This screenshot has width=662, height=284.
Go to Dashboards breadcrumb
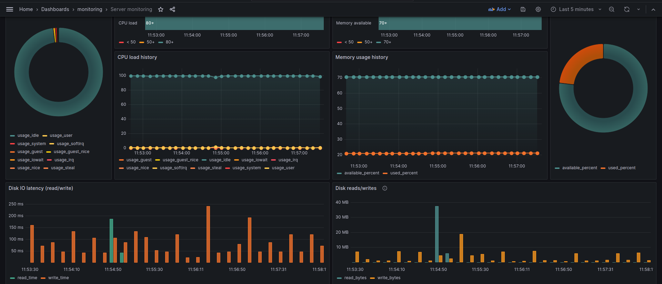pyautogui.click(x=55, y=9)
